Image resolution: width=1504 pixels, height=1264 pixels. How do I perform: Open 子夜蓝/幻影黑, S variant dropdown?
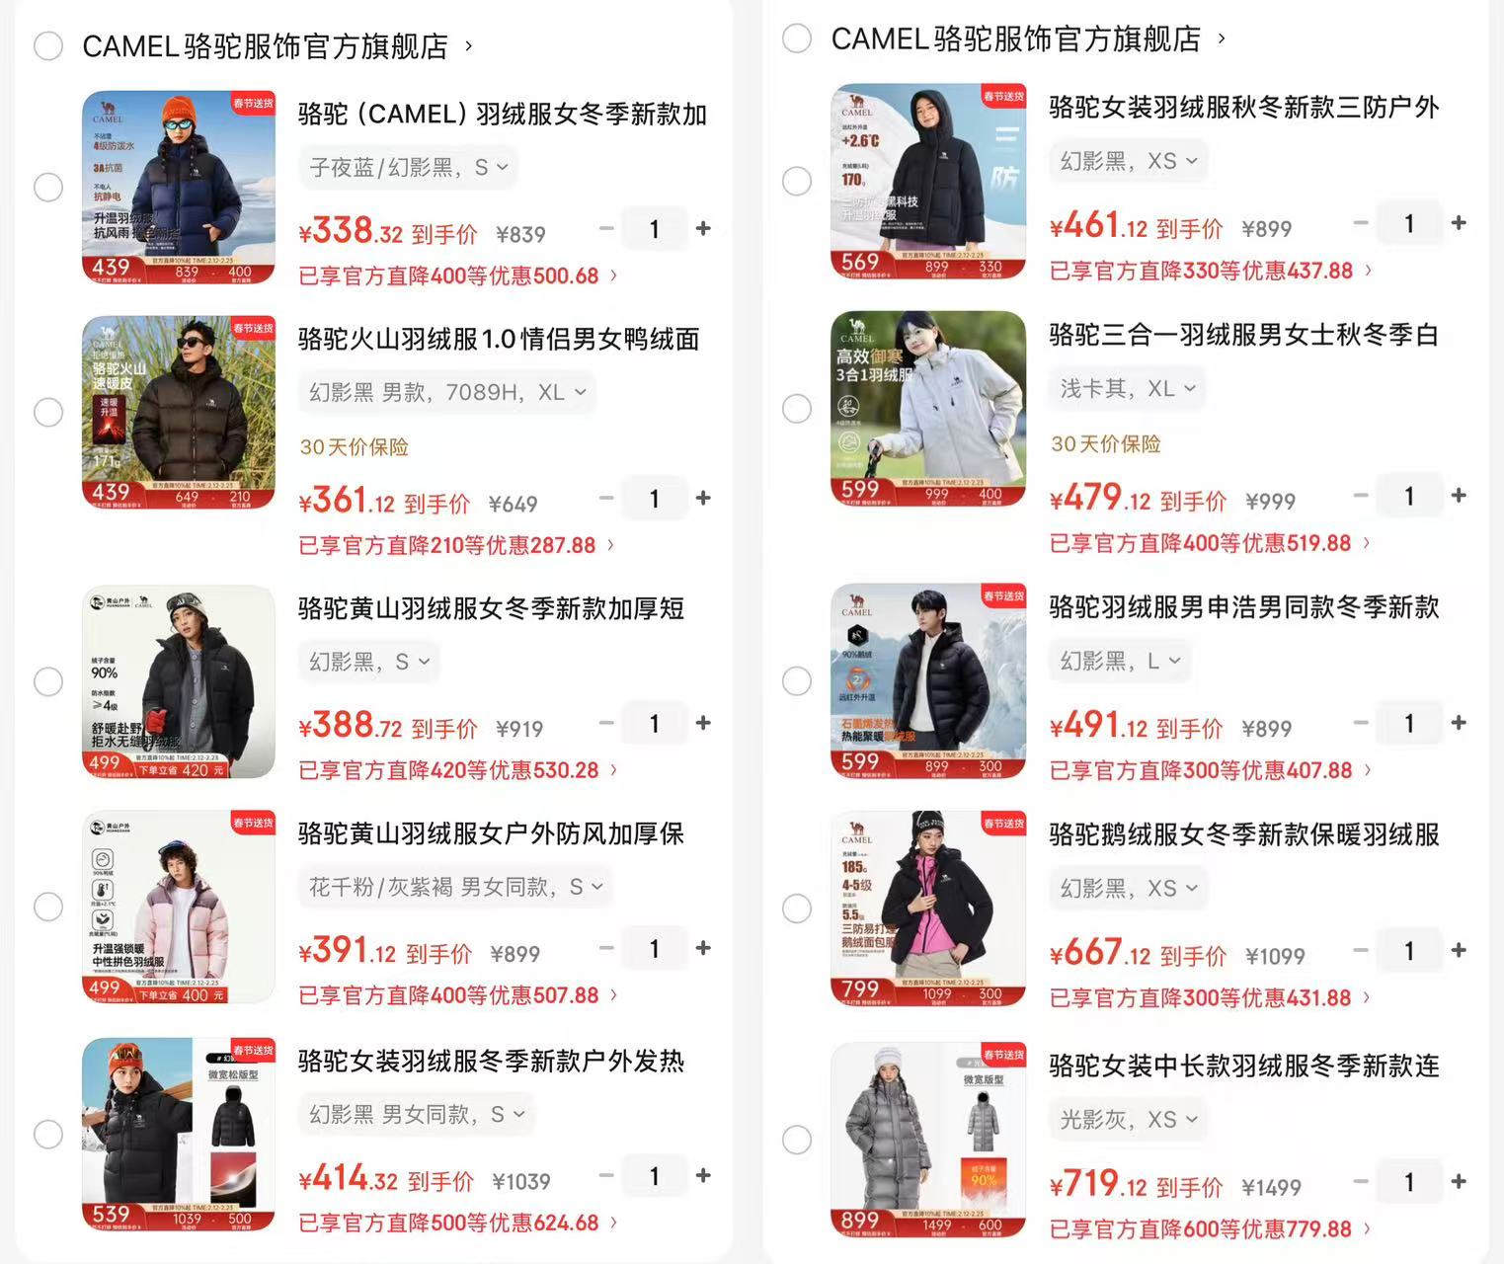pyautogui.click(x=409, y=168)
